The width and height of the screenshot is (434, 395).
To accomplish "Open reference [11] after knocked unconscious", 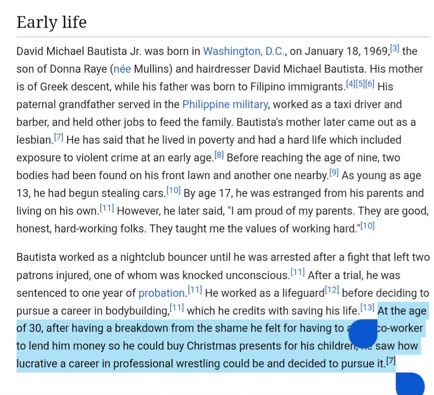I will pos(297,273).
